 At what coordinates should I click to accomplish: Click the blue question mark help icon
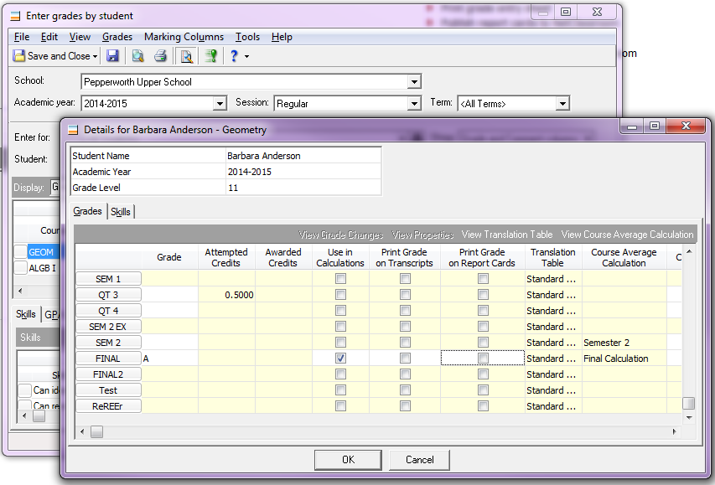click(234, 55)
